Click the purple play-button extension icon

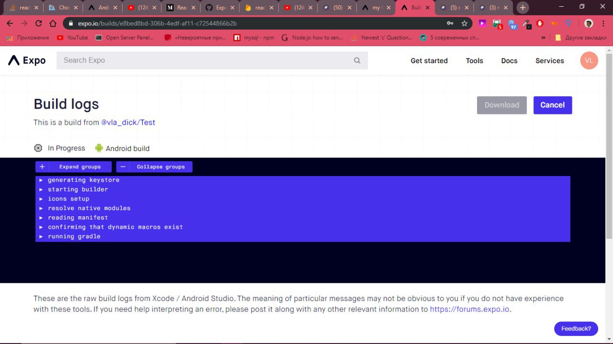[483, 23]
